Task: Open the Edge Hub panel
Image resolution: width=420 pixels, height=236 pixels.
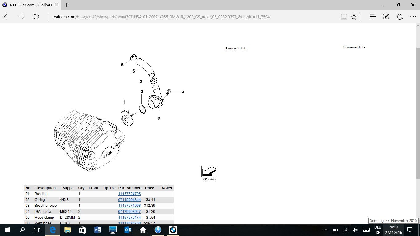Action: (x=372, y=17)
